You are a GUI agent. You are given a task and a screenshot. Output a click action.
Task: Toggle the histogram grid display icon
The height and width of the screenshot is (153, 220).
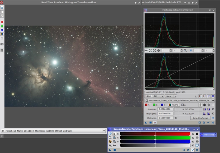(213, 96)
